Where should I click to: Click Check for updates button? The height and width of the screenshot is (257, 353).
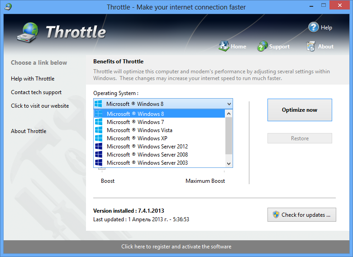302,214
